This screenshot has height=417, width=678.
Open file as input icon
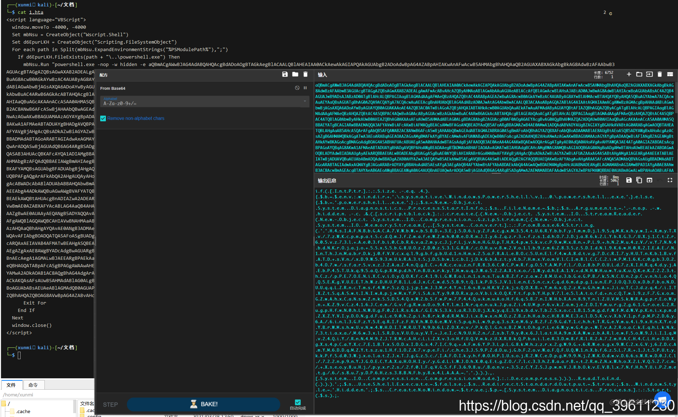(x=649, y=74)
